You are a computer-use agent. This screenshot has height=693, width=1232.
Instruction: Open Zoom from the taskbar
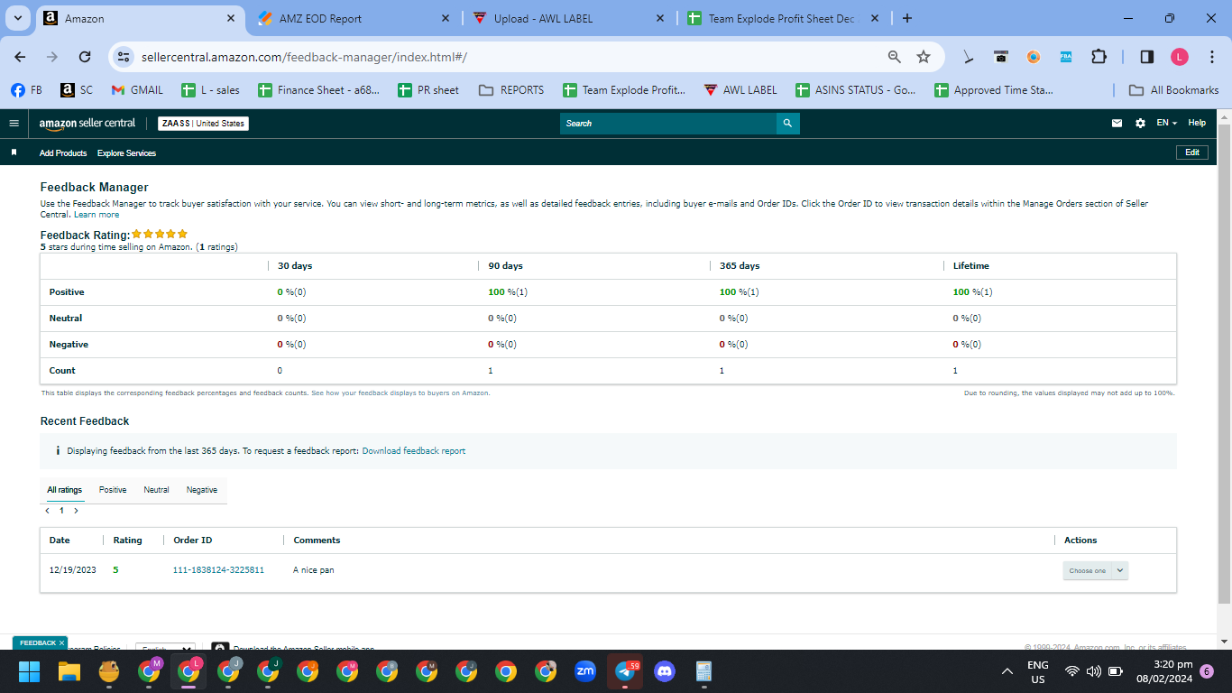(x=585, y=671)
